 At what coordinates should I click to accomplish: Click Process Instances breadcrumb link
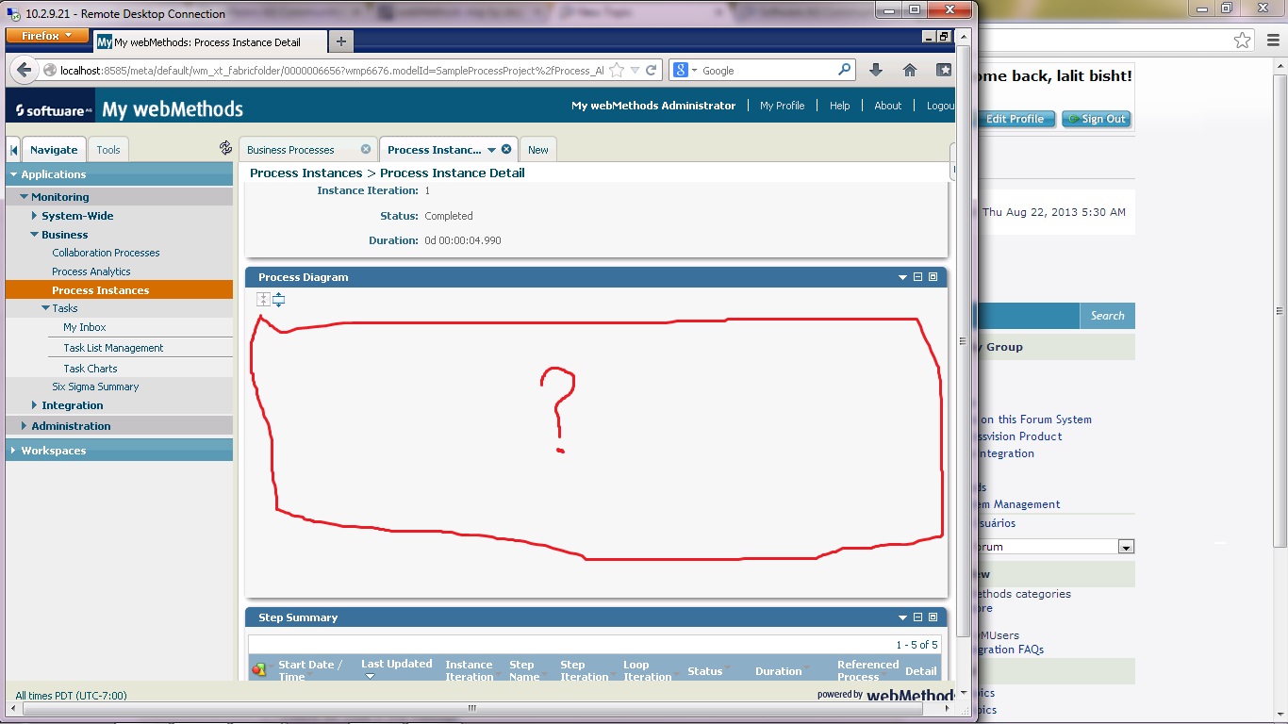point(305,173)
